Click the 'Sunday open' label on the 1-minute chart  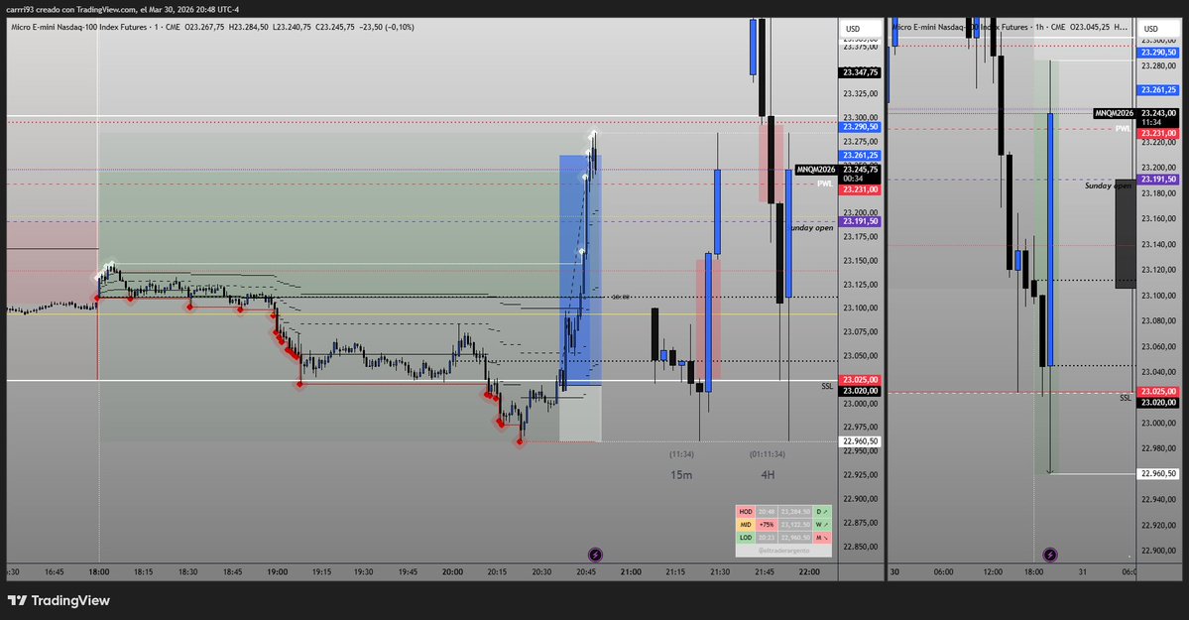click(x=811, y=227)
